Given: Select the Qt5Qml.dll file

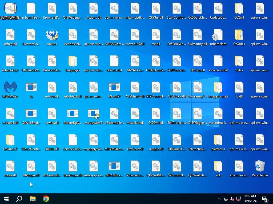Looking at the screenshot, I should coord(156,113).
